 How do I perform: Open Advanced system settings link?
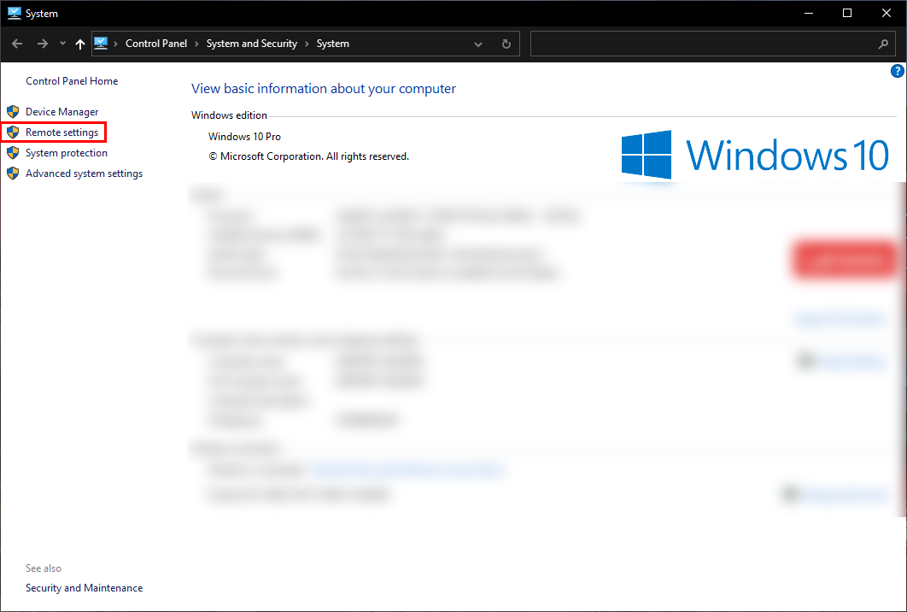[84, 174]
